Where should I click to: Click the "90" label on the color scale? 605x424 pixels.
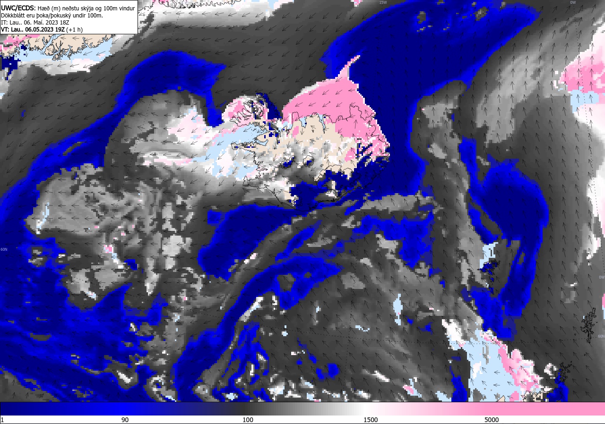click(125, 420)
